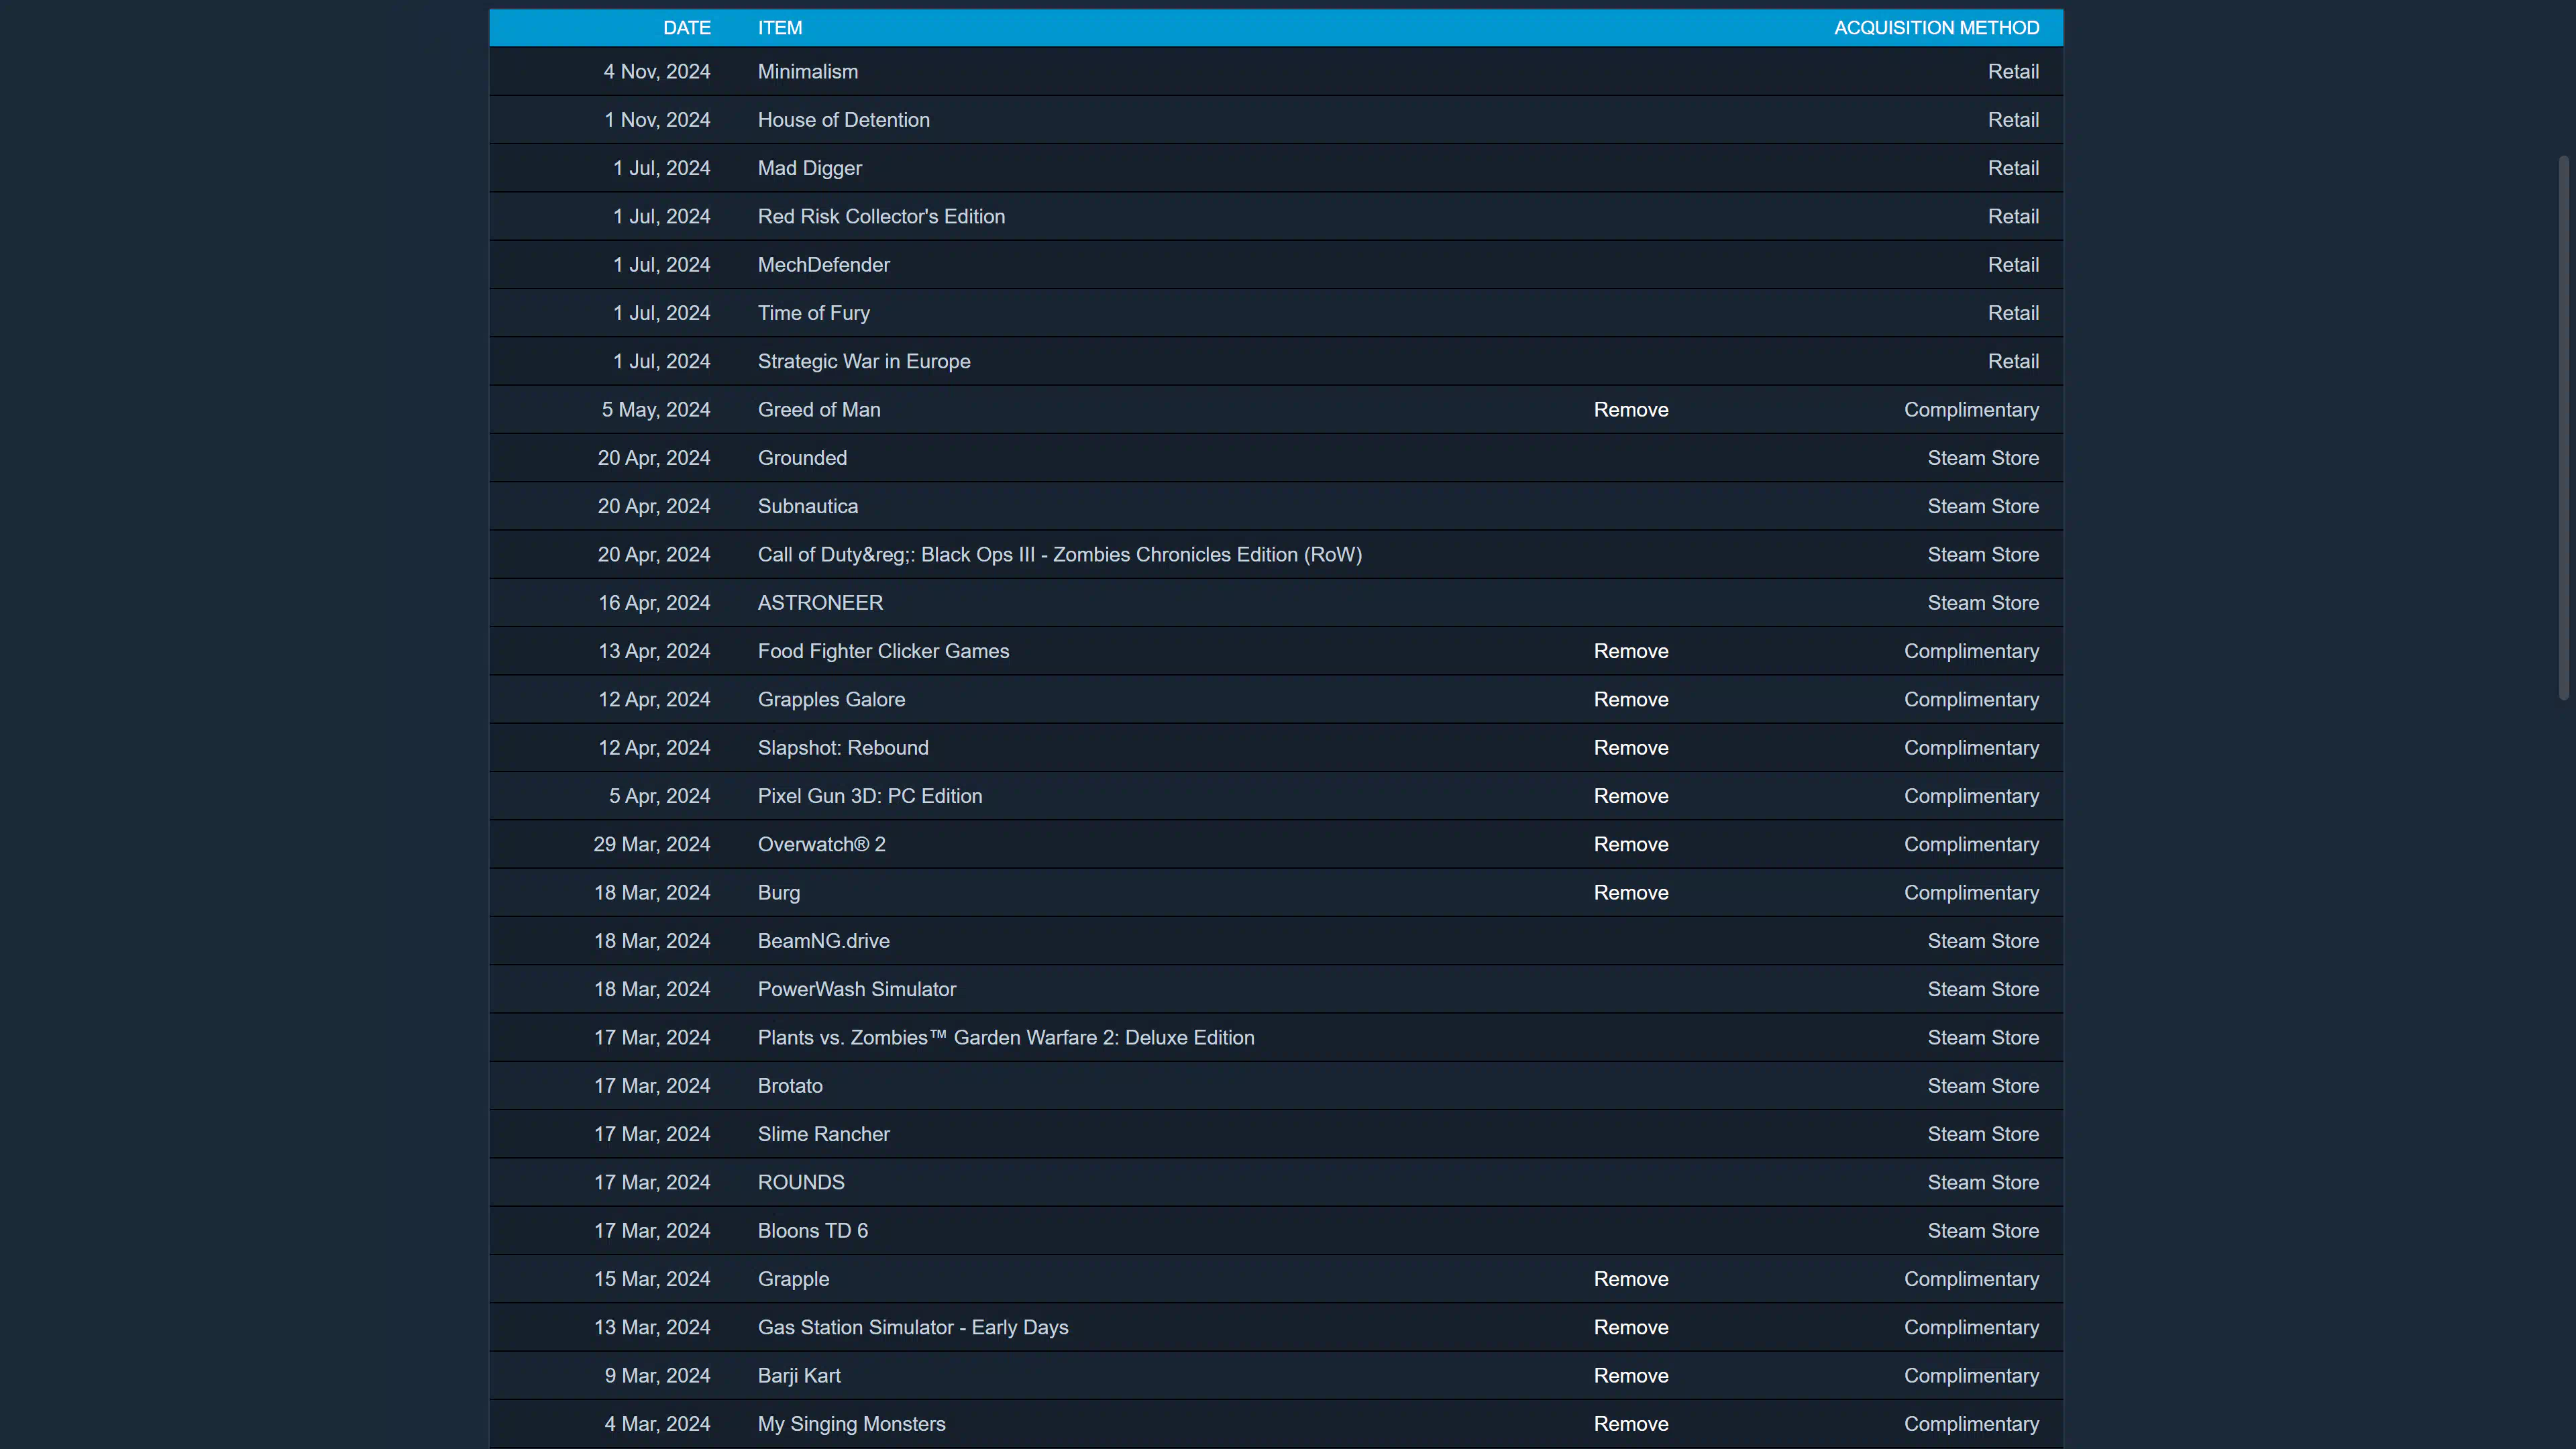This screenshot has width=2576, height=1449.
Task: Click Complimentary in the Overwatch® 2 row
Action: 1971,845
